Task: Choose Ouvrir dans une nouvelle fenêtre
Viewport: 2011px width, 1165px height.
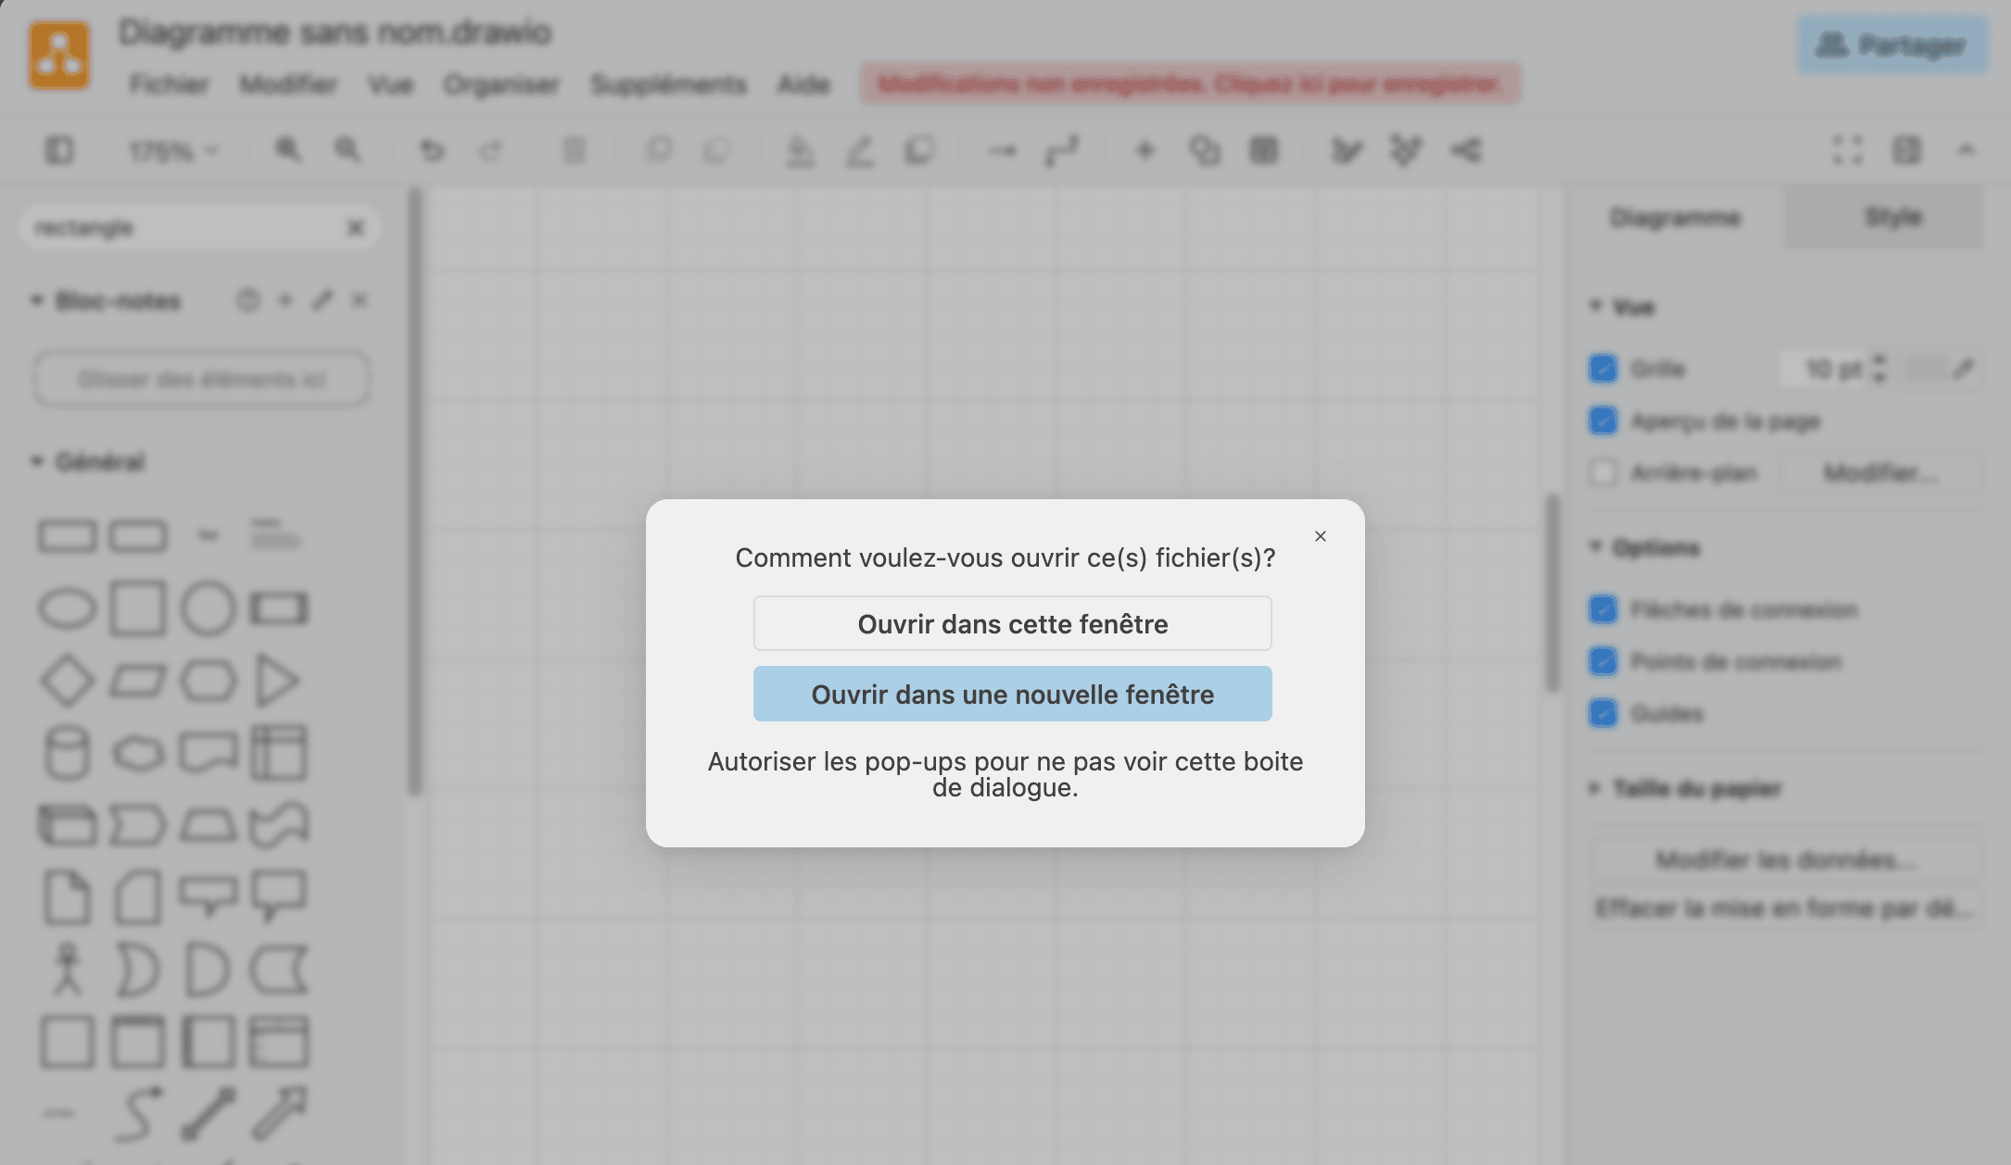Action: point(1012,694)
